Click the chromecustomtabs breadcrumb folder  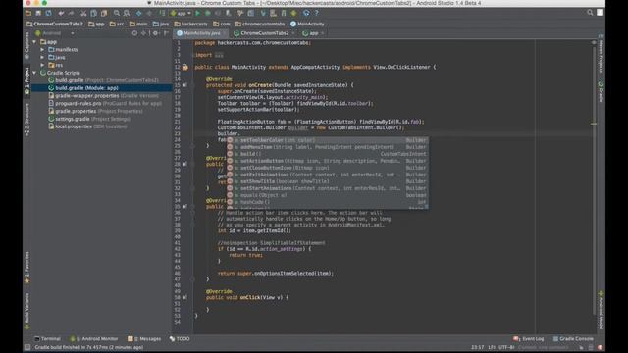click(260, 24)
